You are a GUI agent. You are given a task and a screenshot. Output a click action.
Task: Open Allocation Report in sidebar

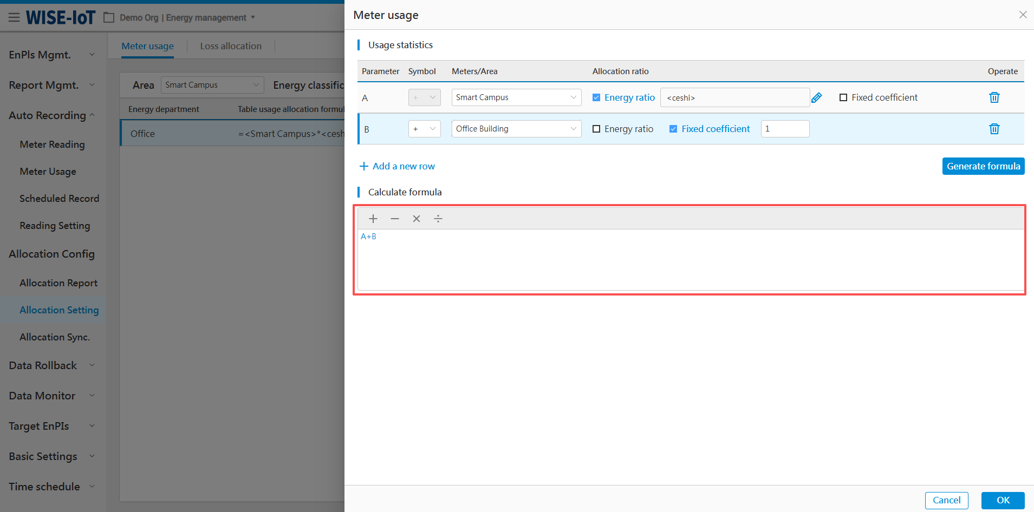pos(58,283)
